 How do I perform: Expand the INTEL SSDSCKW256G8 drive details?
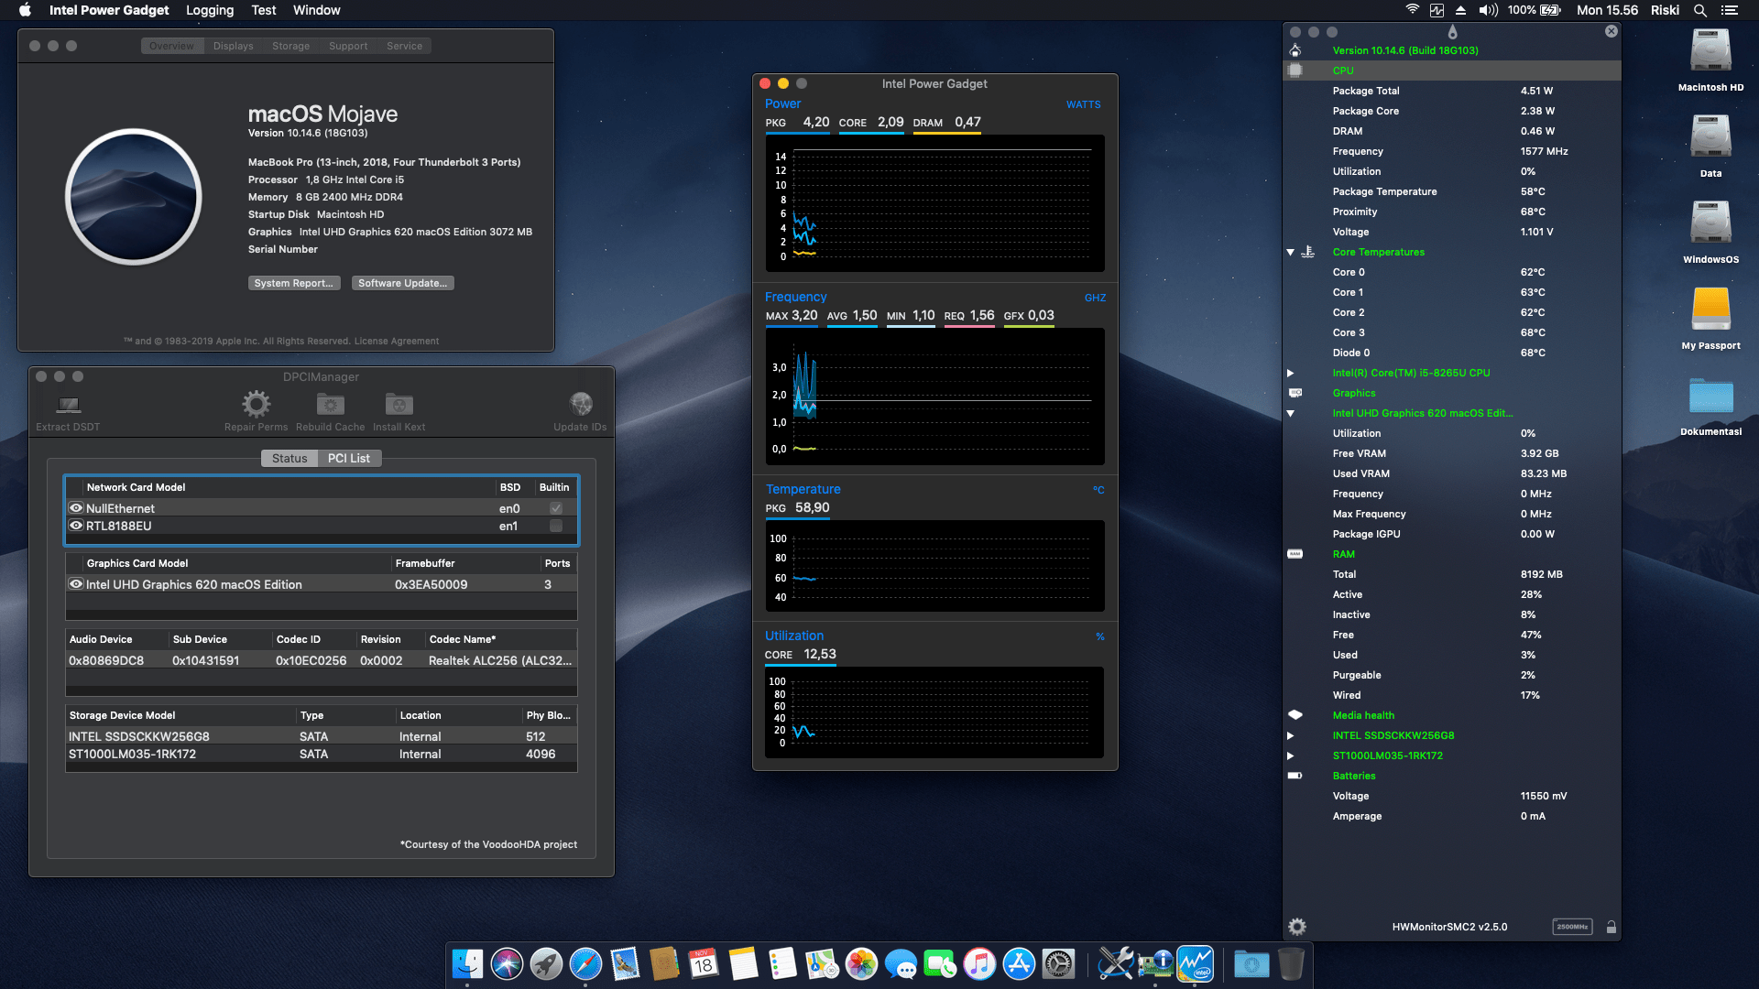(x=1290, y=735)
